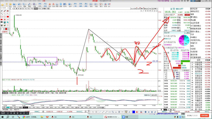Select the red letter A text tool
The image size is (212, 119).
point(5,19)
